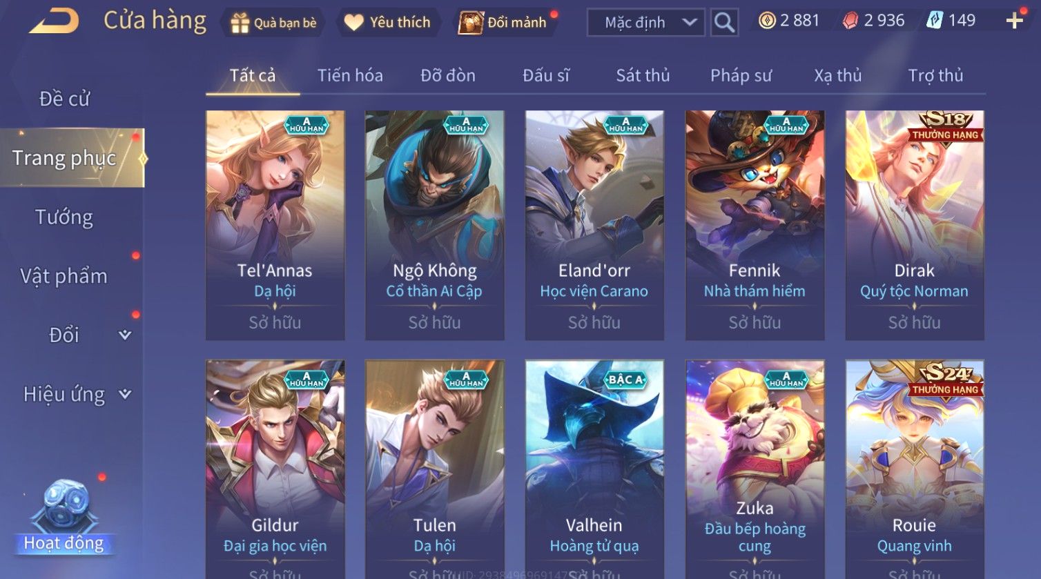The height and width of the screenshot is (579, 1041).
Task: Select the Fennik Nhà thám hiểm skin card
Action: [x=755, y=225]
